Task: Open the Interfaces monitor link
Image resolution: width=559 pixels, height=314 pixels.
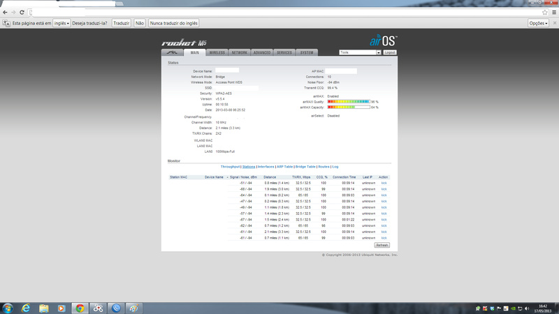Action: pos(266,167)
